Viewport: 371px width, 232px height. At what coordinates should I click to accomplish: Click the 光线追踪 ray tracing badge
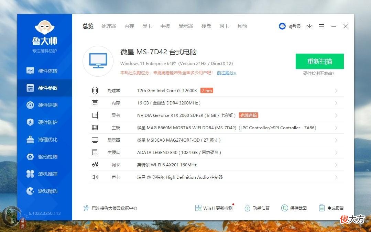(x=249, y=115)
